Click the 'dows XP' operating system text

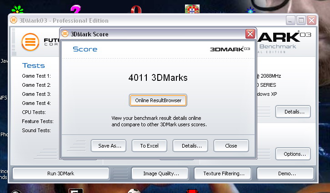coord(267,94)
